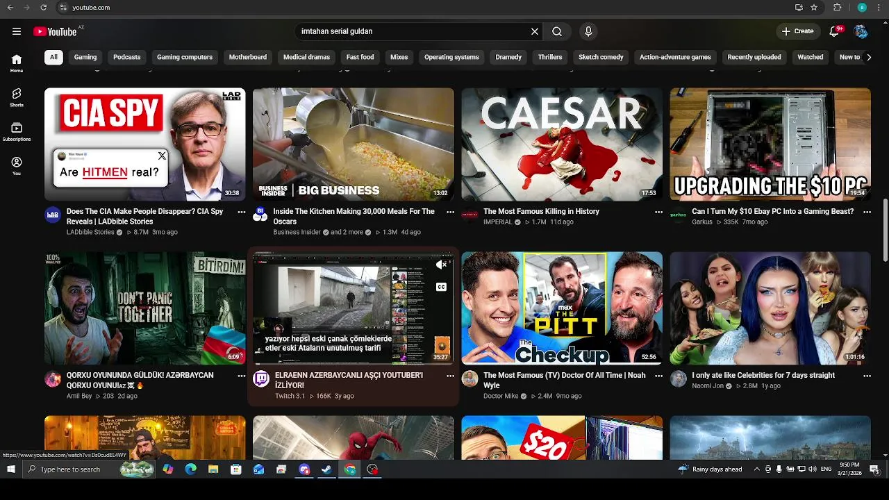Select the Operating systems filter chip
The height and width of the screenshot is (500, 889).
coord(451,57)
